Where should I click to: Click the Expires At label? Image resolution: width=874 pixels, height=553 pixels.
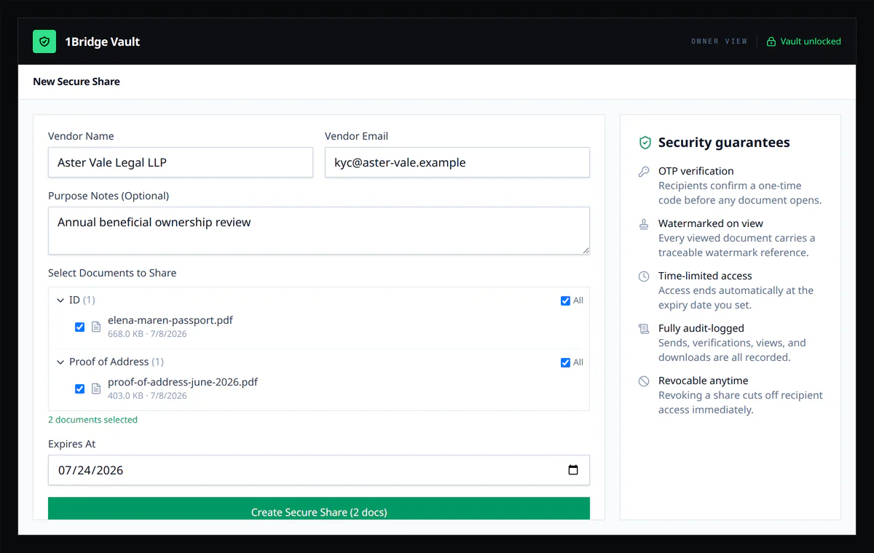(x=72, y=444)
